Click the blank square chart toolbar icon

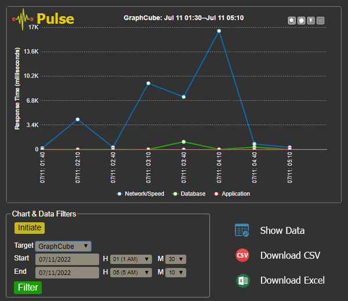[321, 21]
